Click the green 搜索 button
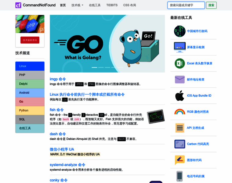The height and width of the screenshot is (183, 232). (x=211, y=5)
